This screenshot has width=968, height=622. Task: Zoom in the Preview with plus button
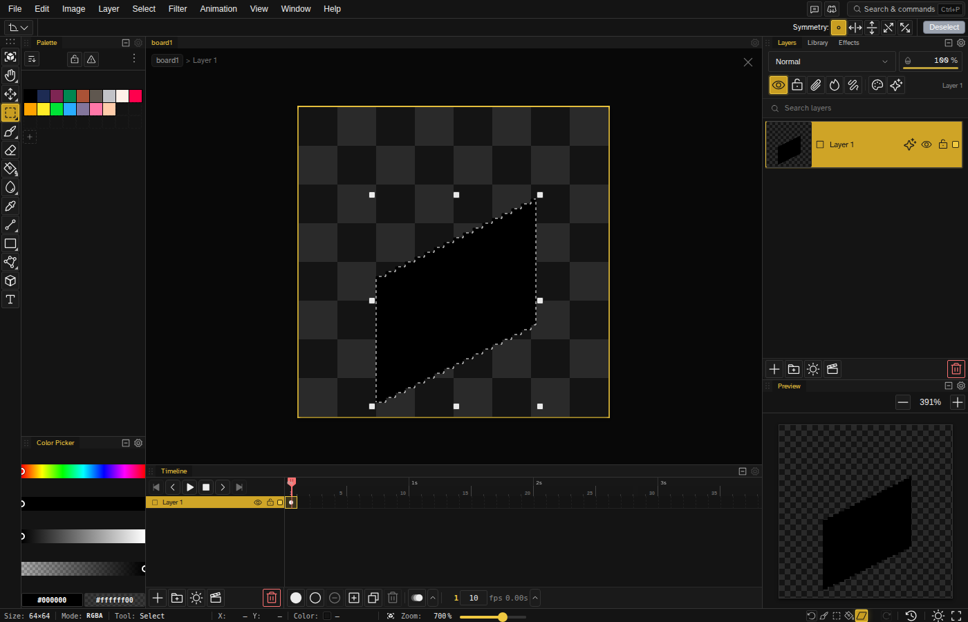point(958,402)
